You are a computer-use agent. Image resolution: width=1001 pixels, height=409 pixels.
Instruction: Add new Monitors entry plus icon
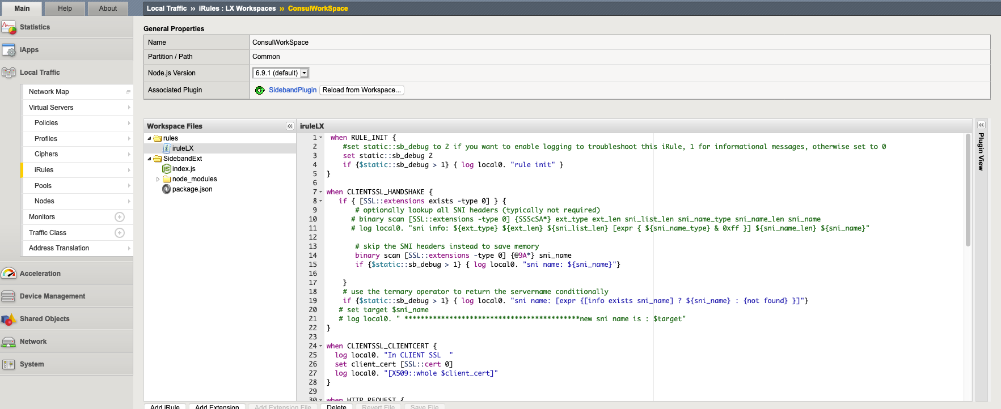(120, 217)
